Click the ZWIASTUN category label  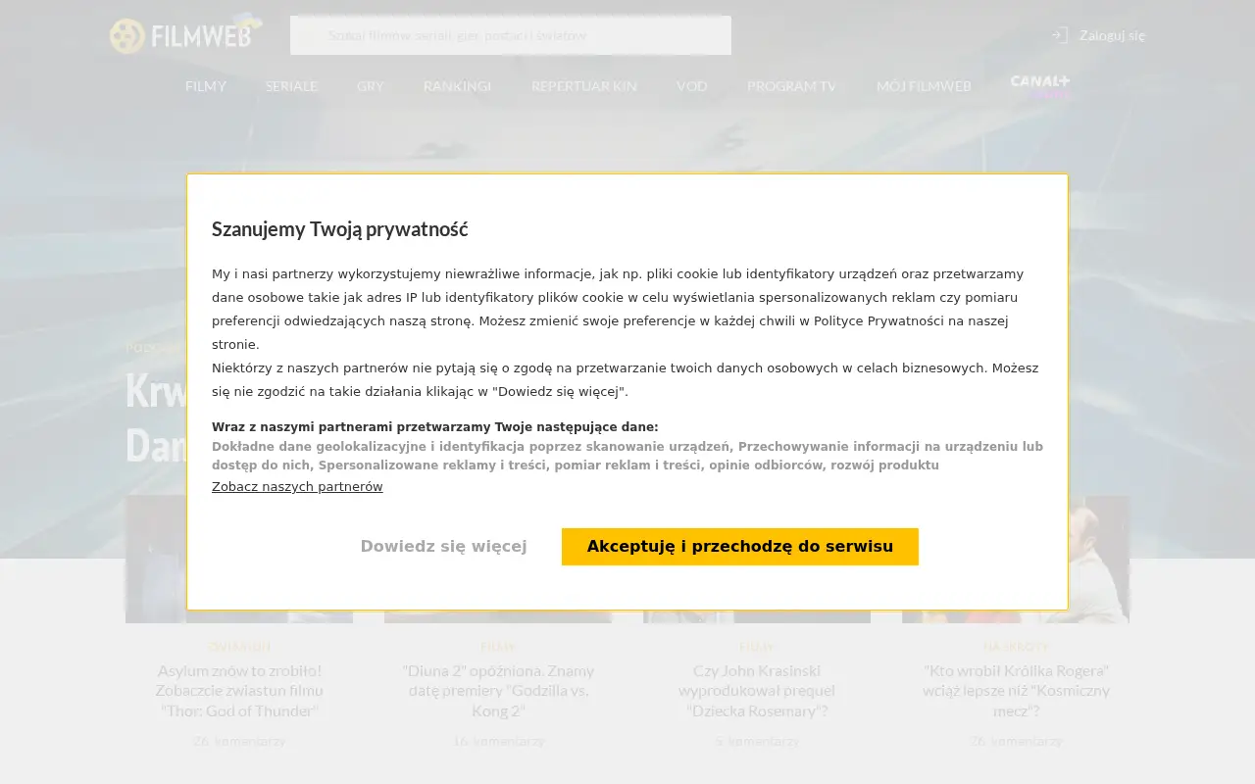point(239,647)
